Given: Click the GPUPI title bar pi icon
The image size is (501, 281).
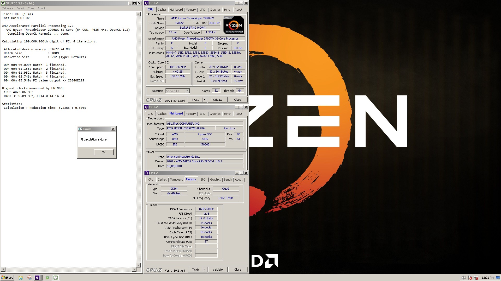Looking at the screenshot, I should coord(3,3).
